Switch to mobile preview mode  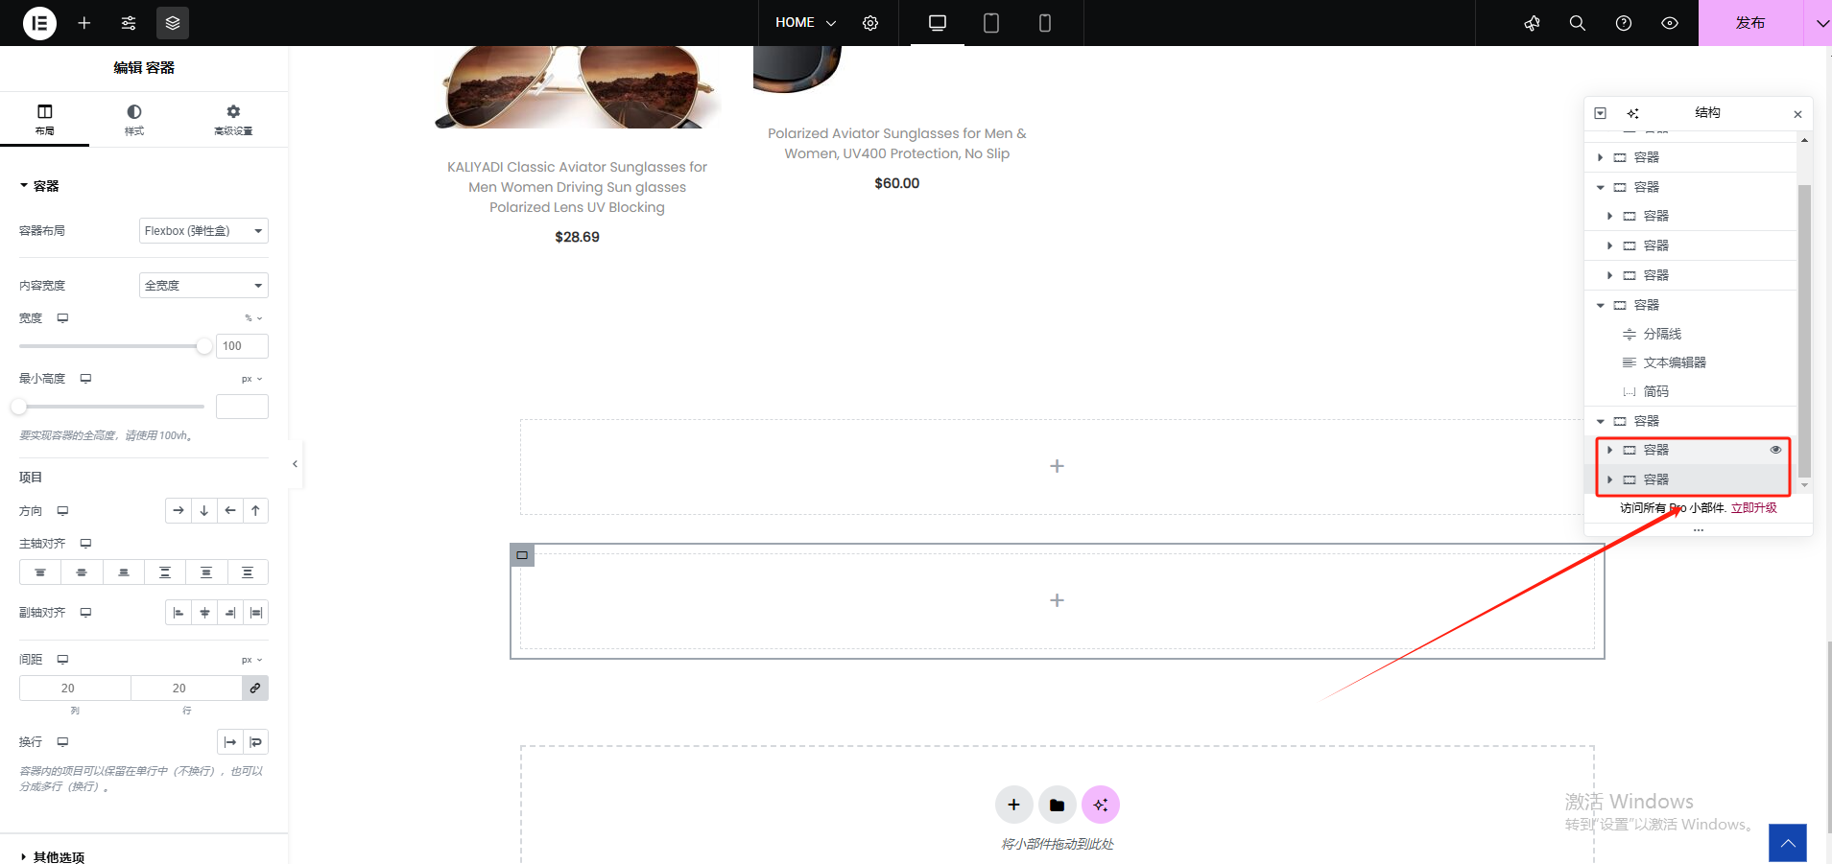tap(1045, 23)
